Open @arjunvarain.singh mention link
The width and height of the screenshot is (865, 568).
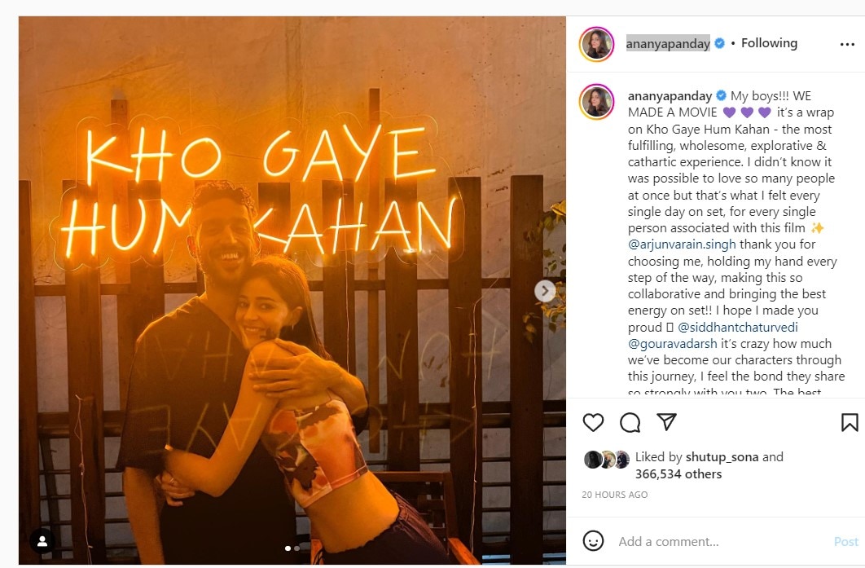coord(682,244)
